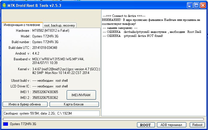Select the Build number value Oysters T72HRi 3G
This screenshot has width=208, height=130.
[x=45, y=42]
